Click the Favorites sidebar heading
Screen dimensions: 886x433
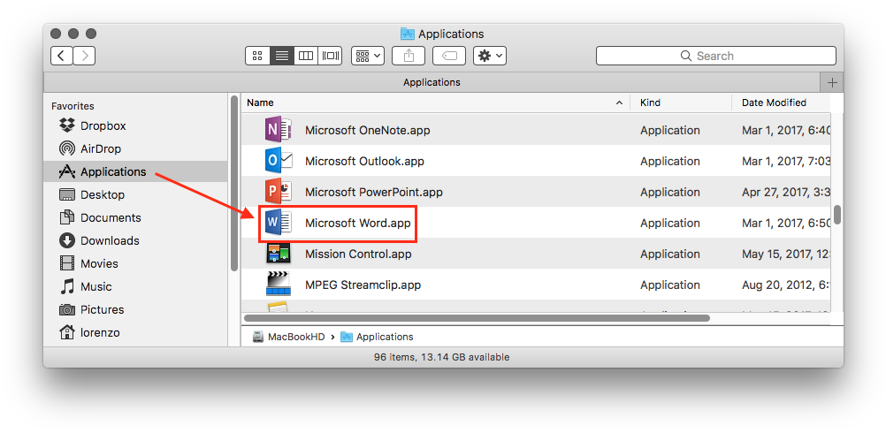tap(73, 106)
